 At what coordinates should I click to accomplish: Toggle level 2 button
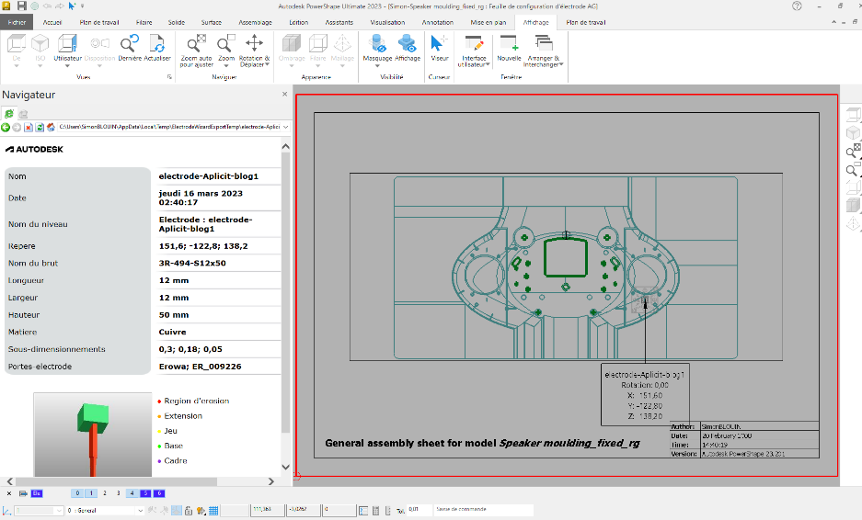105,493
